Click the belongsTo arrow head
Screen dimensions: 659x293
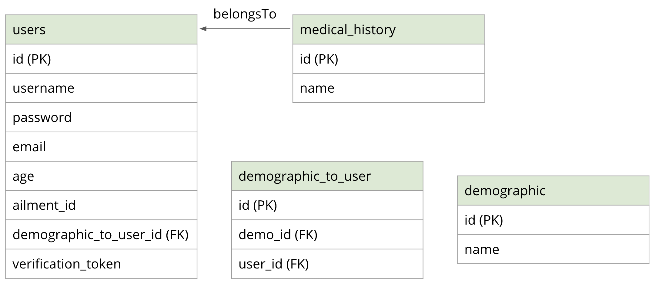pyautogui.click(x=203, y=29)
